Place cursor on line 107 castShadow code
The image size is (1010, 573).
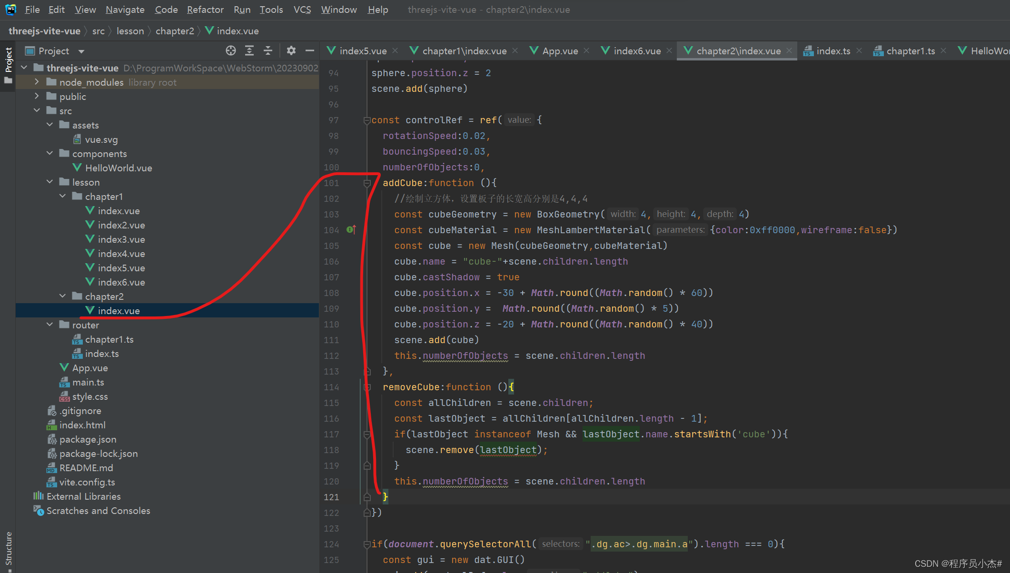coord(451,277)
